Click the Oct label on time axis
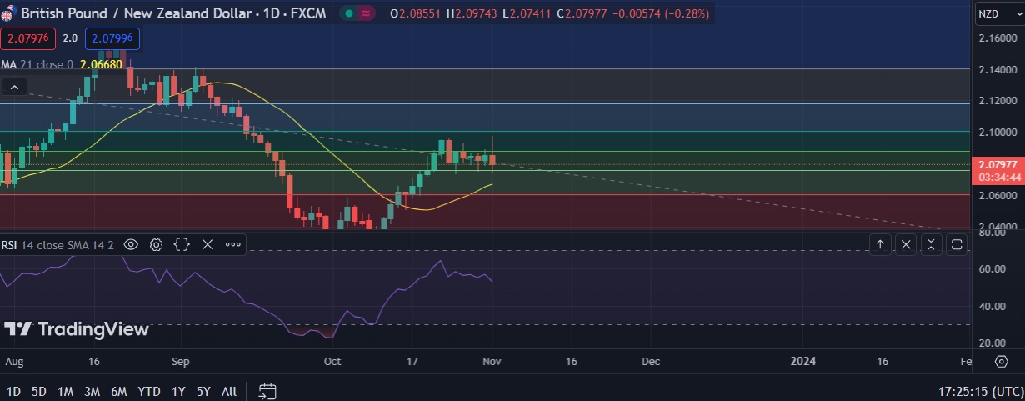 (332, 361)
